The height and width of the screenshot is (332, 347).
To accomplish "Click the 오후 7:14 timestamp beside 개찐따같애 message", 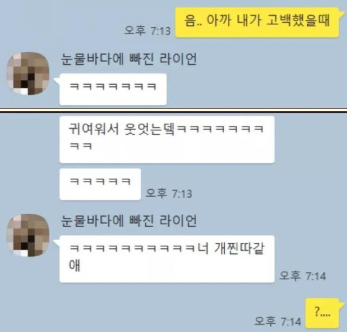I will click(x=303, y=276).
